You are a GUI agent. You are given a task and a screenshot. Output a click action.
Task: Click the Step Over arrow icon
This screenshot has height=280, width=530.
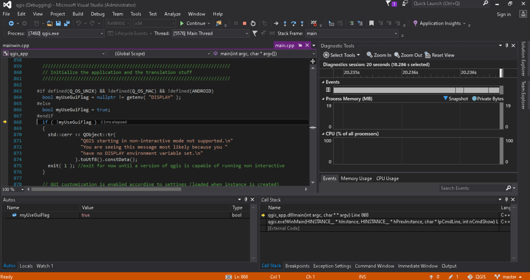(293, 23)
